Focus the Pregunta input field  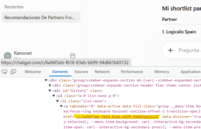(x=190, y=50)
